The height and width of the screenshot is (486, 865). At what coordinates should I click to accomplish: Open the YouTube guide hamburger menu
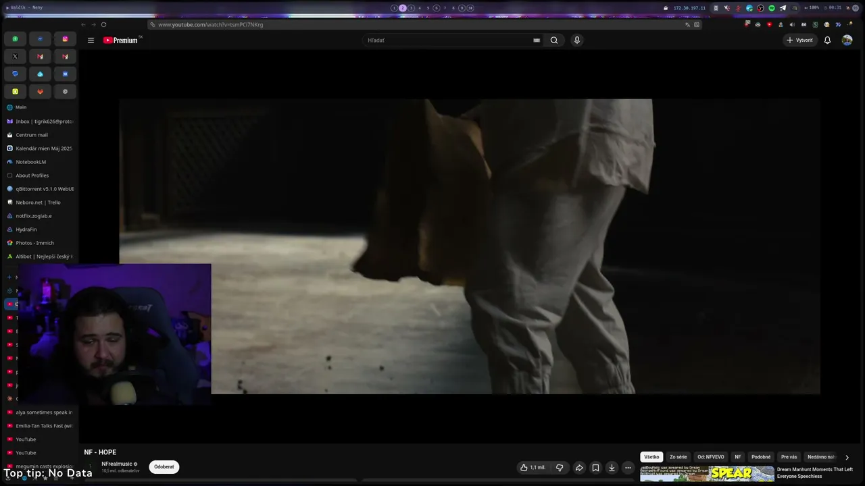pyautogui.click(x=91, y=40)
